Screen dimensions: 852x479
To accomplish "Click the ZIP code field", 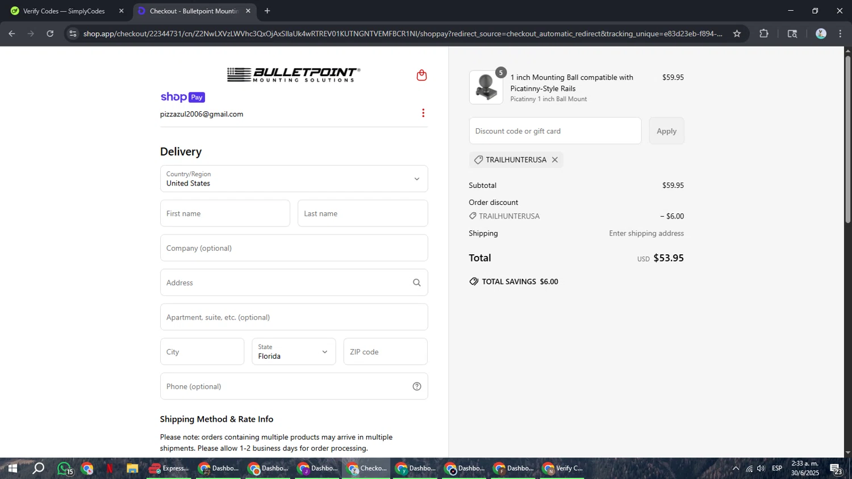I will pyautogui.click(x=386, y=352).
